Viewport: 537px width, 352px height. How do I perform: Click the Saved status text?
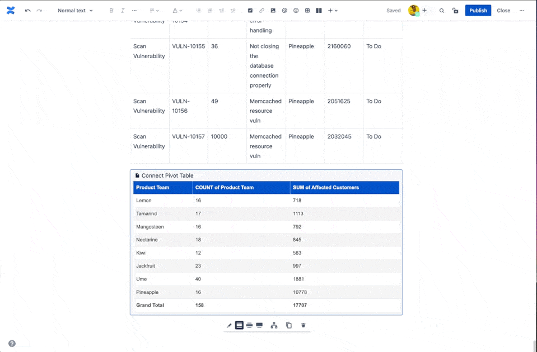pyautogui.click(x=394, y=11)
